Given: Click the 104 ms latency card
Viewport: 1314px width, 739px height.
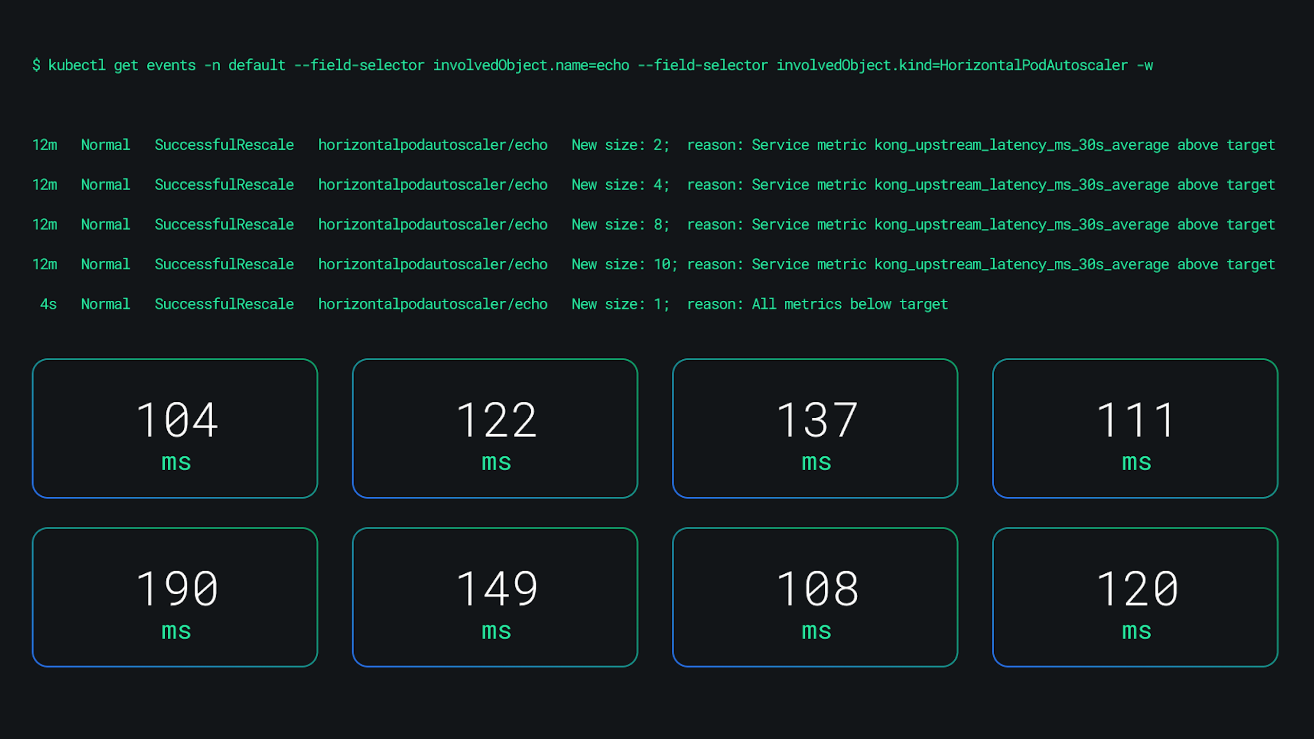Looking at the screenshot, I should click(175, 428).
